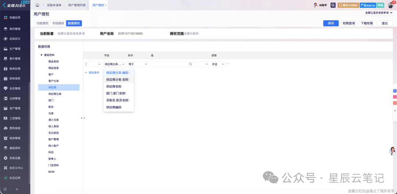Open the right bracket dropdown before 并且
Image resolution: width=397 pixels, height=194 pixels.
click(202, 64)
